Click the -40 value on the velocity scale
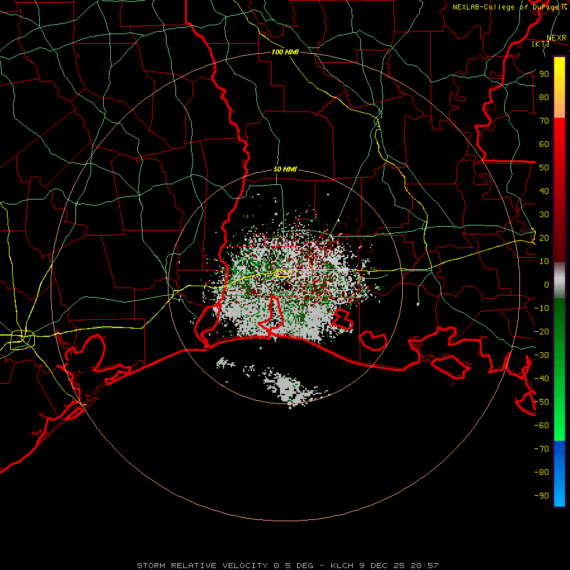Screen dimensions: 570x570 pos(541,379)
